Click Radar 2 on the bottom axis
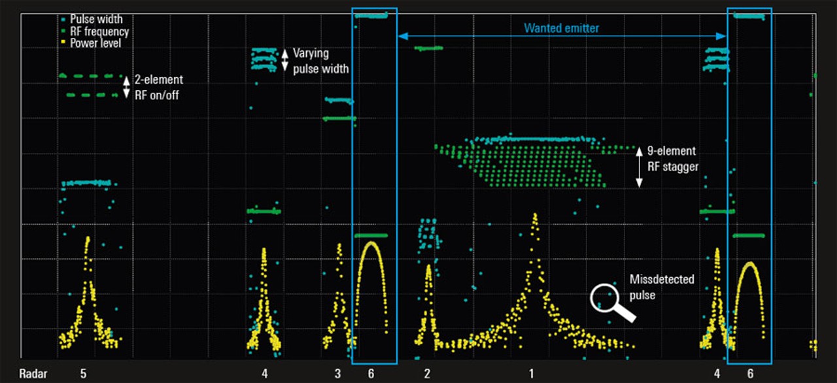 pyautogui.click(x=427, y=374)
